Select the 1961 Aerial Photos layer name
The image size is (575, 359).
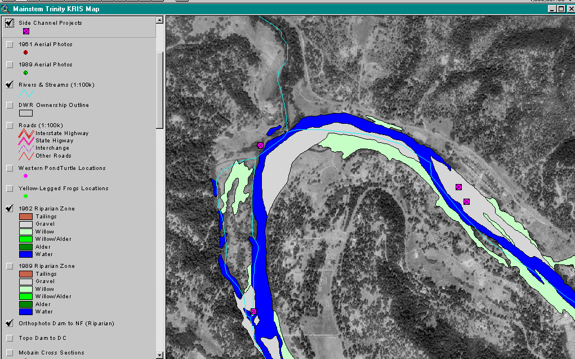[x=46, y=44]
